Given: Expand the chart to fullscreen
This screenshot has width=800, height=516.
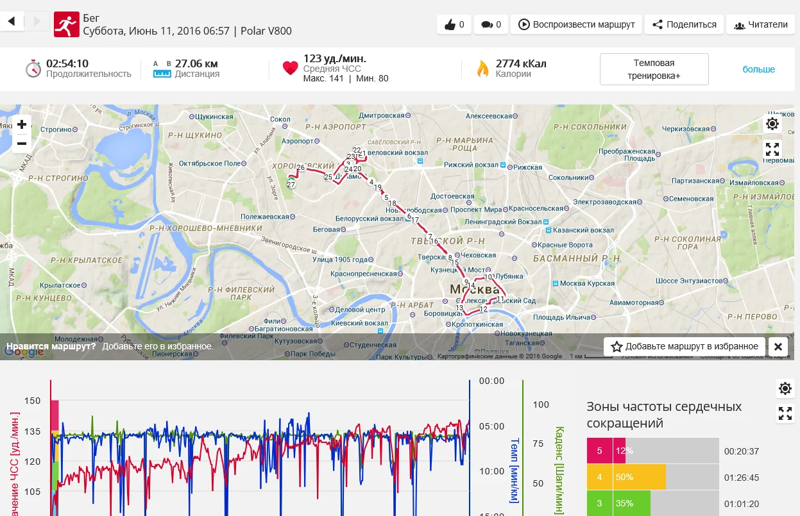Looking at the screenshot, I should [785, 413].
